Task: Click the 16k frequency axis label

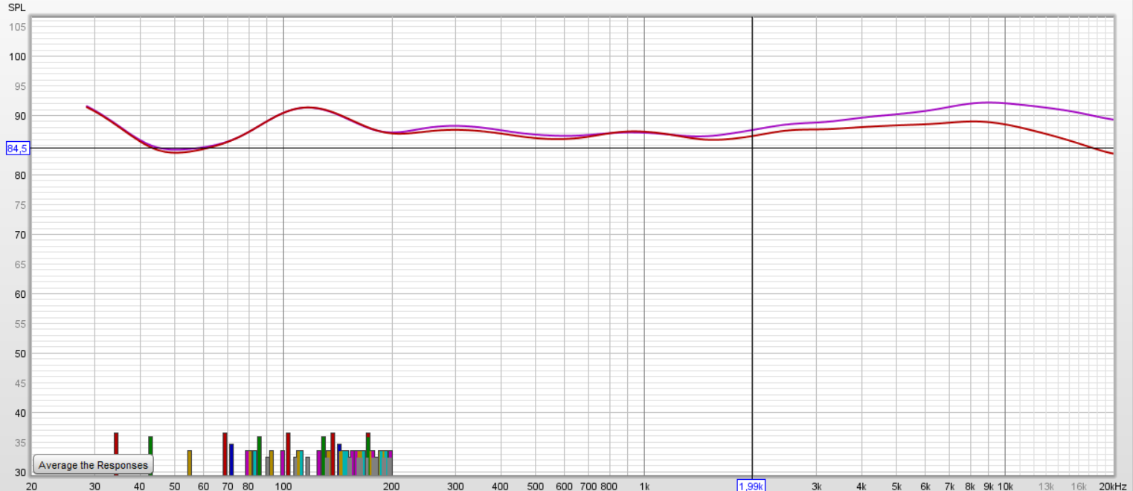Action: (x=1079, y=486)
